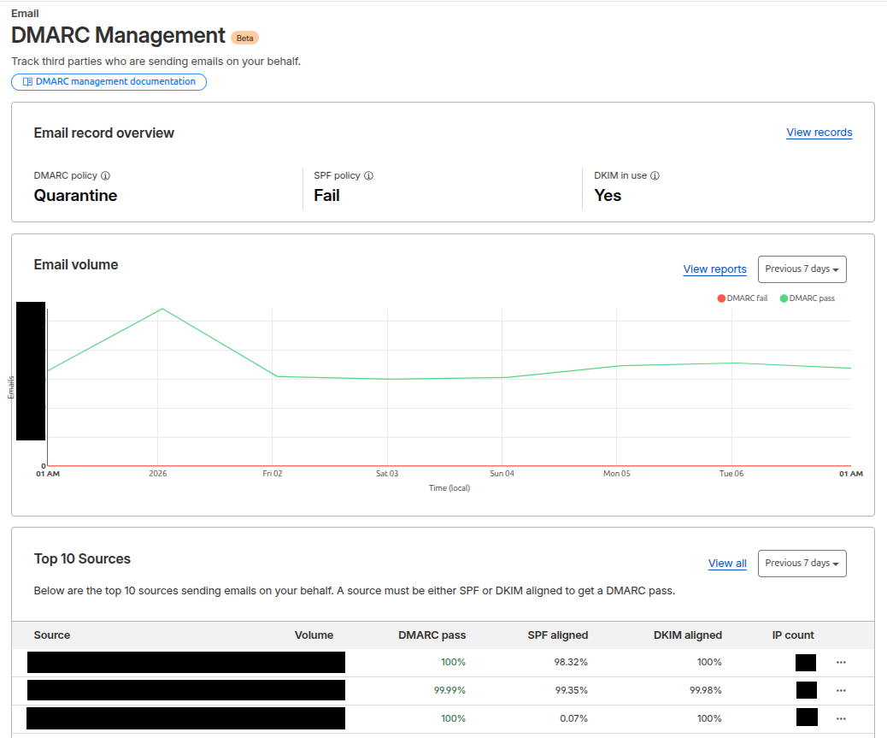Click the book icon in documentation button
887x738 pixels.
pos(27,82)
